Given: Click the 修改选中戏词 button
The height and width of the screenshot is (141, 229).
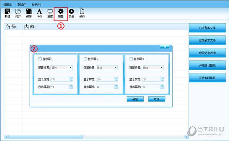Looking at the screenshot, I should pyautogui.click(x=207, y=53).
